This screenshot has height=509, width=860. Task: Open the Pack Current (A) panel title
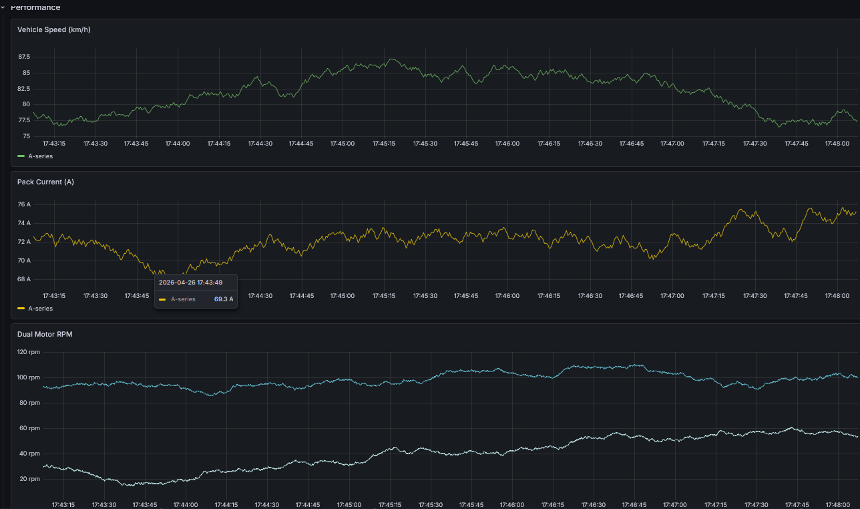click(45, 182)
